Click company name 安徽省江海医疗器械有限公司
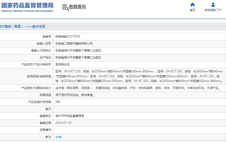Image resolution: width=226 pixels, height=143 pixels. coord(74,44)
